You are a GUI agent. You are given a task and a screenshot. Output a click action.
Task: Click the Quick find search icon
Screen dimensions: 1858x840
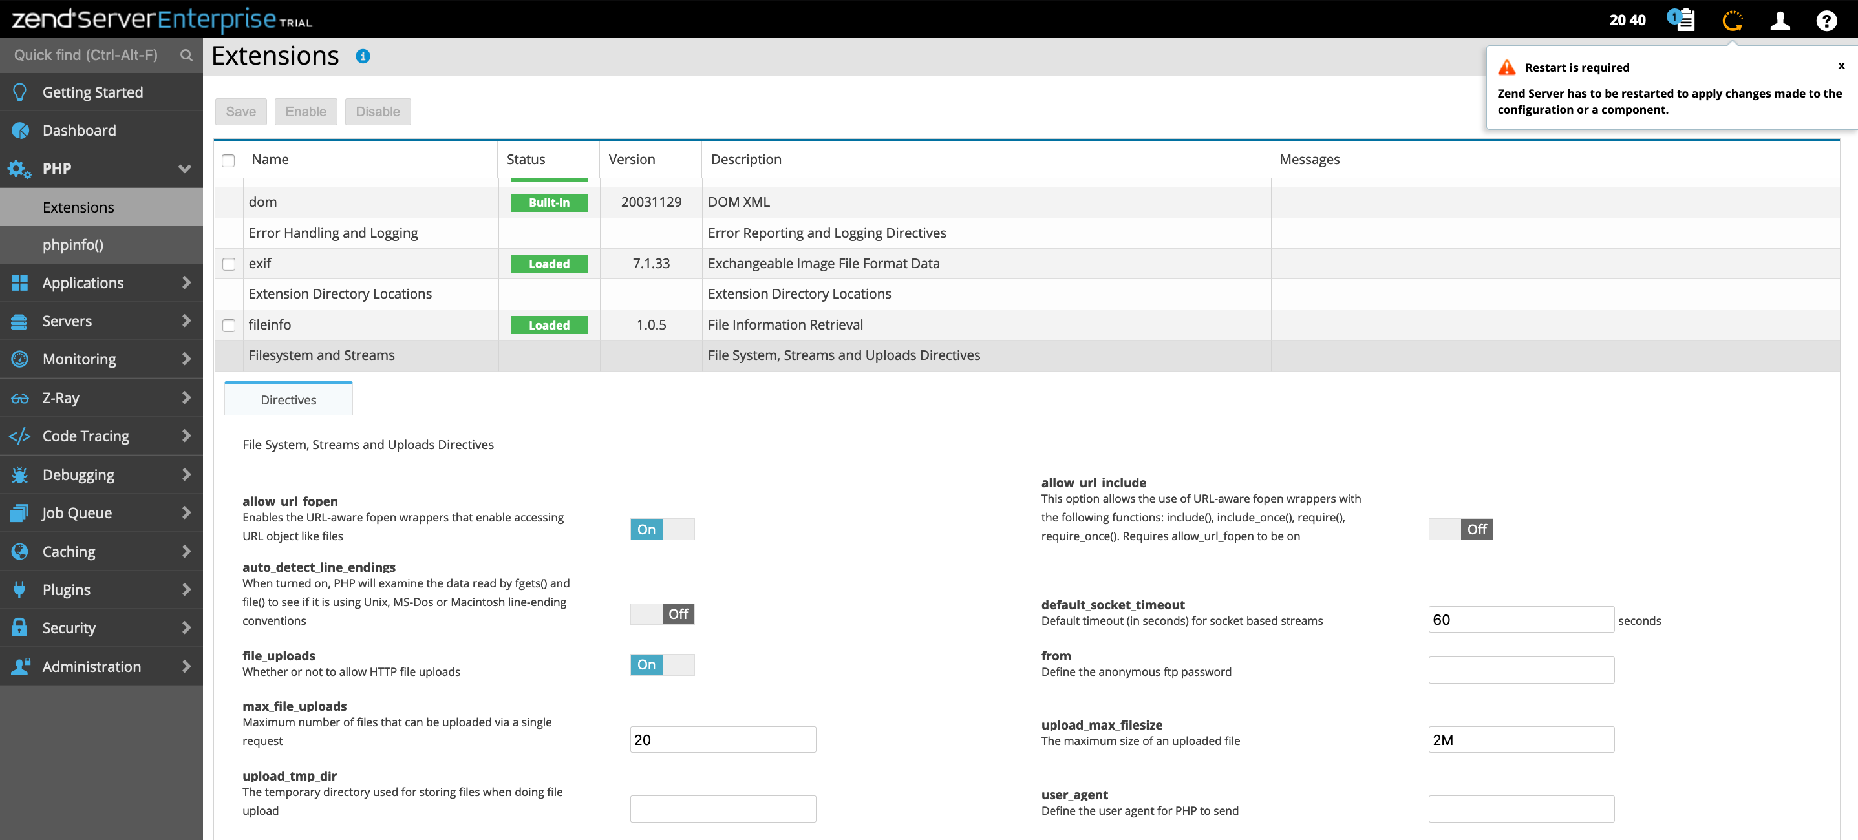[x=186, y=56]
